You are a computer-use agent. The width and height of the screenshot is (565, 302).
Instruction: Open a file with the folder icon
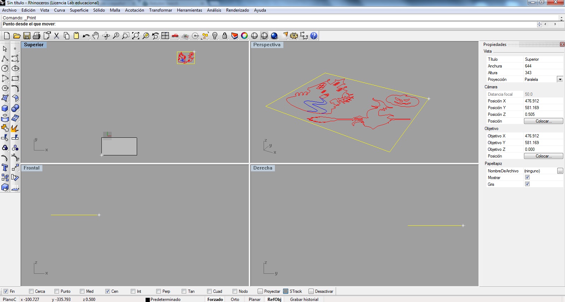(x=17, y=36)
